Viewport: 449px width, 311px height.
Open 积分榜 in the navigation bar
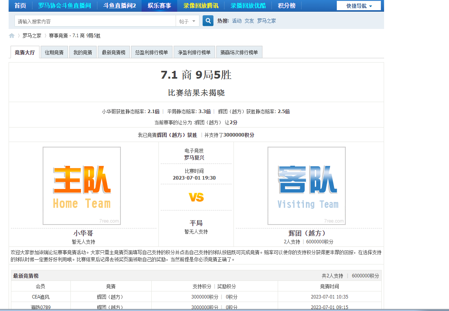(287, 5)
